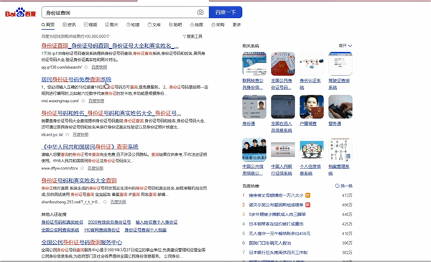
Task: Open result 身份证号码和真实姓名大全查询
Action: (x=79, y=180)
